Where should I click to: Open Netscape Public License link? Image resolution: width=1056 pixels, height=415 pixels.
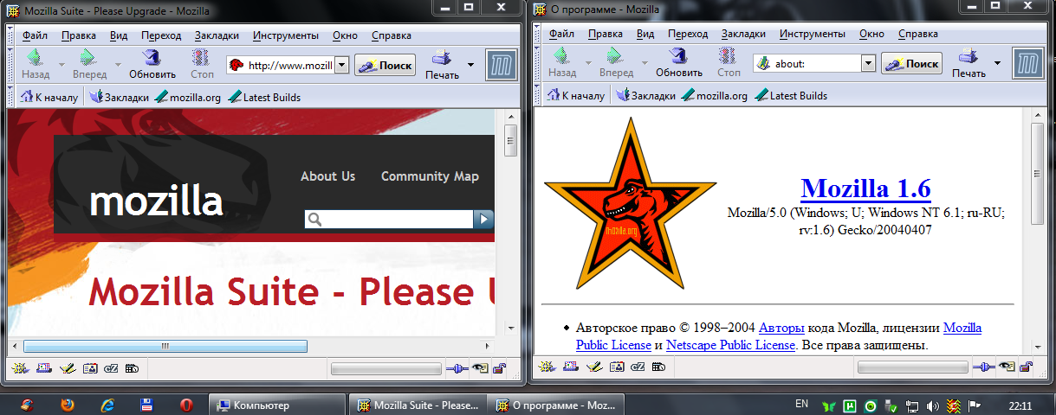pyautogui.click(x=730, y=345)
